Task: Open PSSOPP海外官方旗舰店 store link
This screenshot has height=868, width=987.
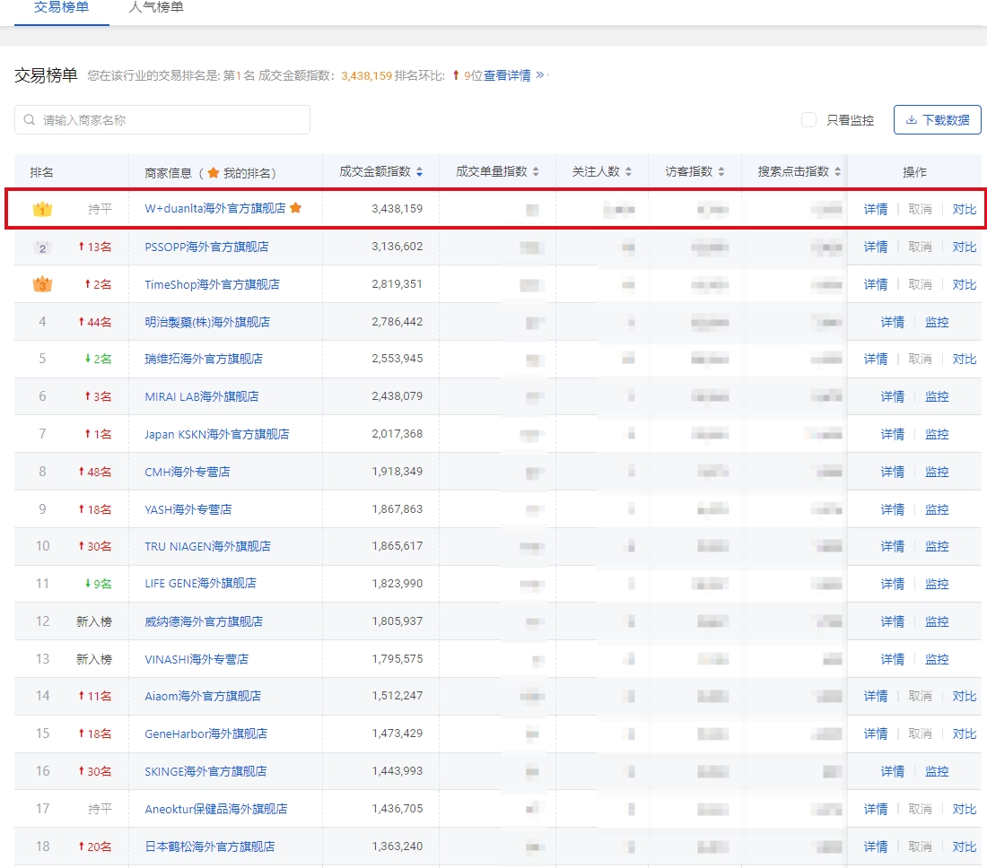Action: (206, 247)
